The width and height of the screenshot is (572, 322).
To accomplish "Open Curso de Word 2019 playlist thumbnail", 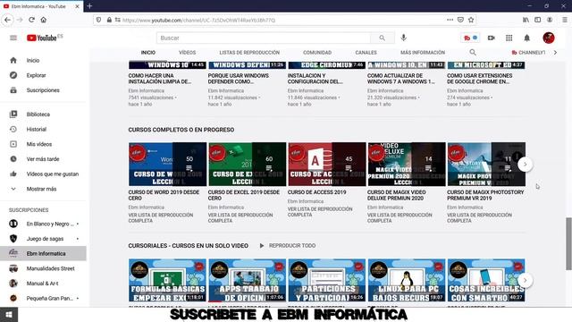I will [167, 165].
